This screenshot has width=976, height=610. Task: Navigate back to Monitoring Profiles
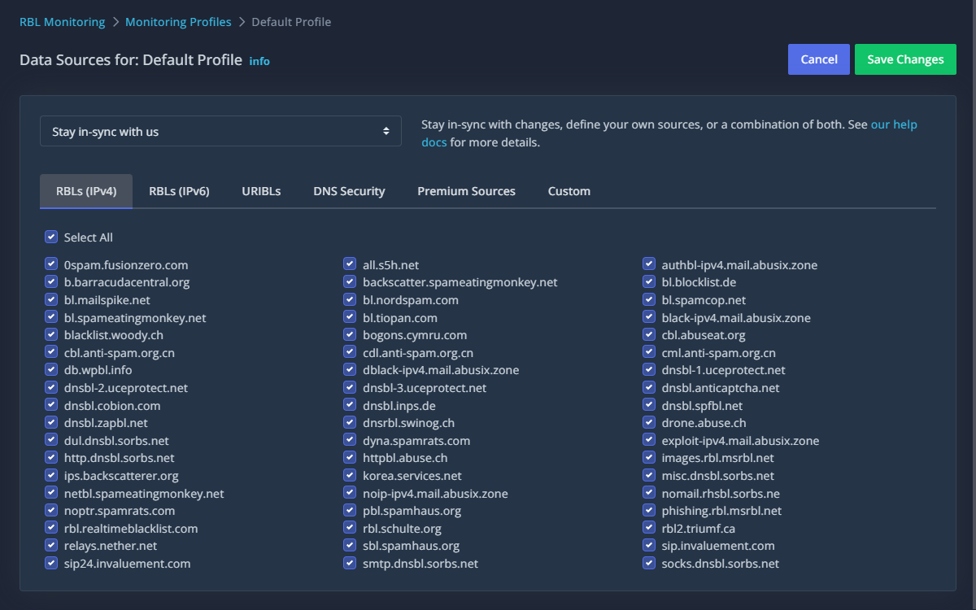point(178,21)
